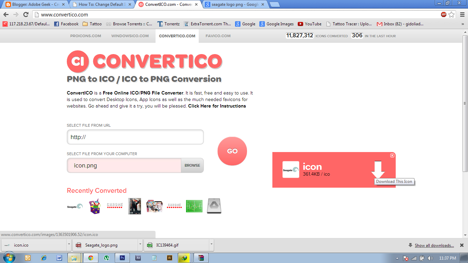
Task: Click the icon.png selected file field
Action: pyautogui.click(x=124, y=165)
